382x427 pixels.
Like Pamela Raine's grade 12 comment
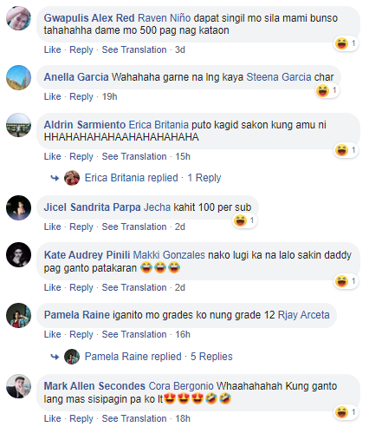pyautogui.click(x=52, y=334)
